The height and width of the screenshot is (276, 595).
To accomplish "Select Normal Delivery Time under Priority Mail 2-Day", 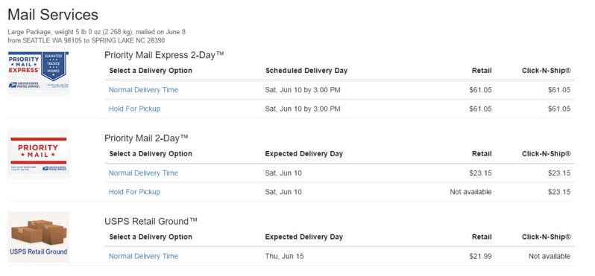I will [x=143, y=173].
